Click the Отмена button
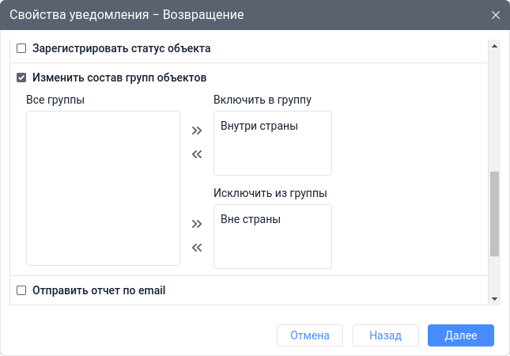This screenshot has height=356, width=510. pyautogui.click(x=309, y=335)
